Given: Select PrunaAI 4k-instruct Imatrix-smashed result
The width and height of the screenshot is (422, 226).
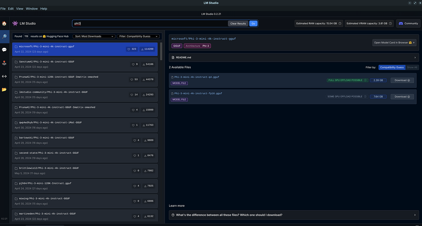Looking at the screenshot, I should [85, 110].
